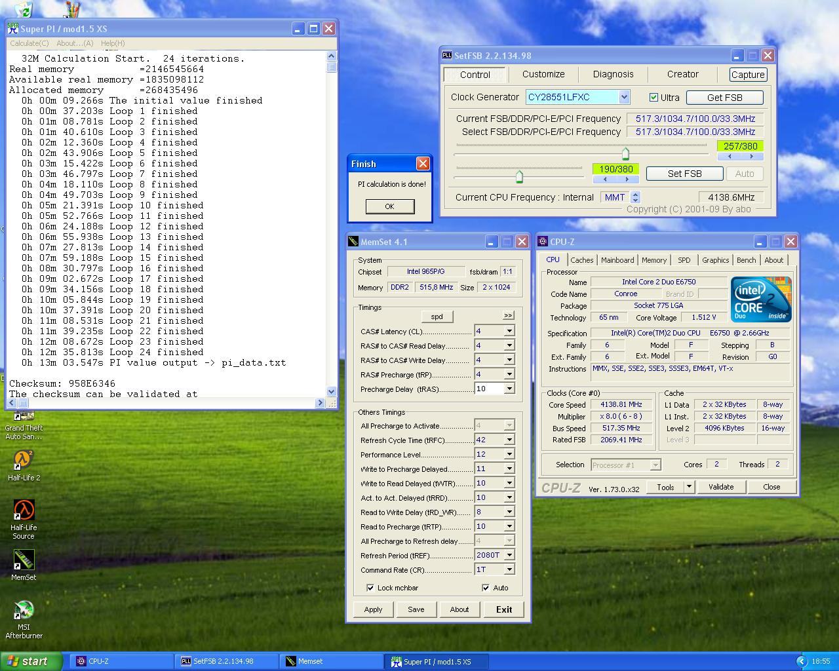Screen dimensions: 839x671
Task: Click OK in the Finish dialog
Action: pos(389,206)
